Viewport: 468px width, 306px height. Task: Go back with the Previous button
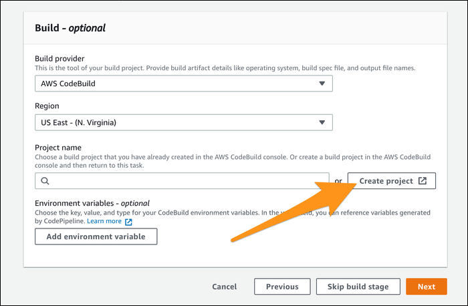click(282, 287)
